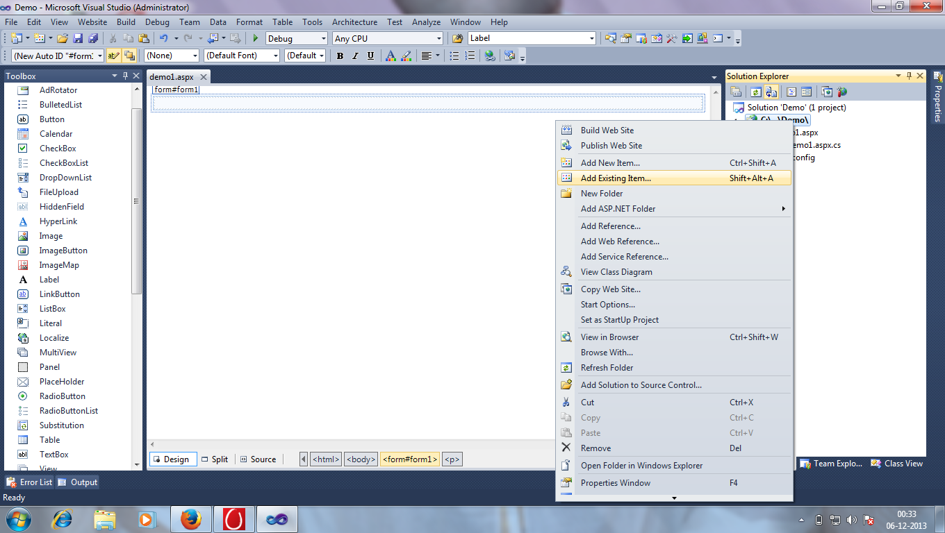Click the Save toolbar icon

click(x=78, y=39)
